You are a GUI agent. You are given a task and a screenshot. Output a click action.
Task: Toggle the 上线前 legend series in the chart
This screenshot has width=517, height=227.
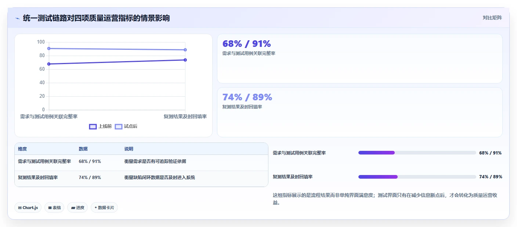(100, 126)
